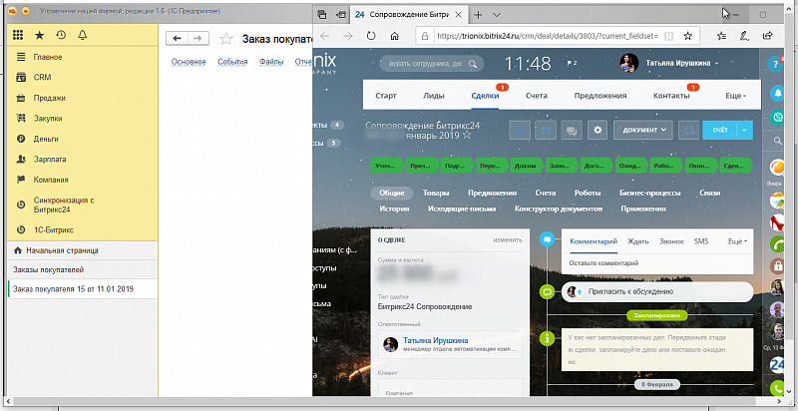This screenshot has height=411, width=798.
Task: Open Бизнес-процессы tab of the deal
Action: (x=650, y=193)
